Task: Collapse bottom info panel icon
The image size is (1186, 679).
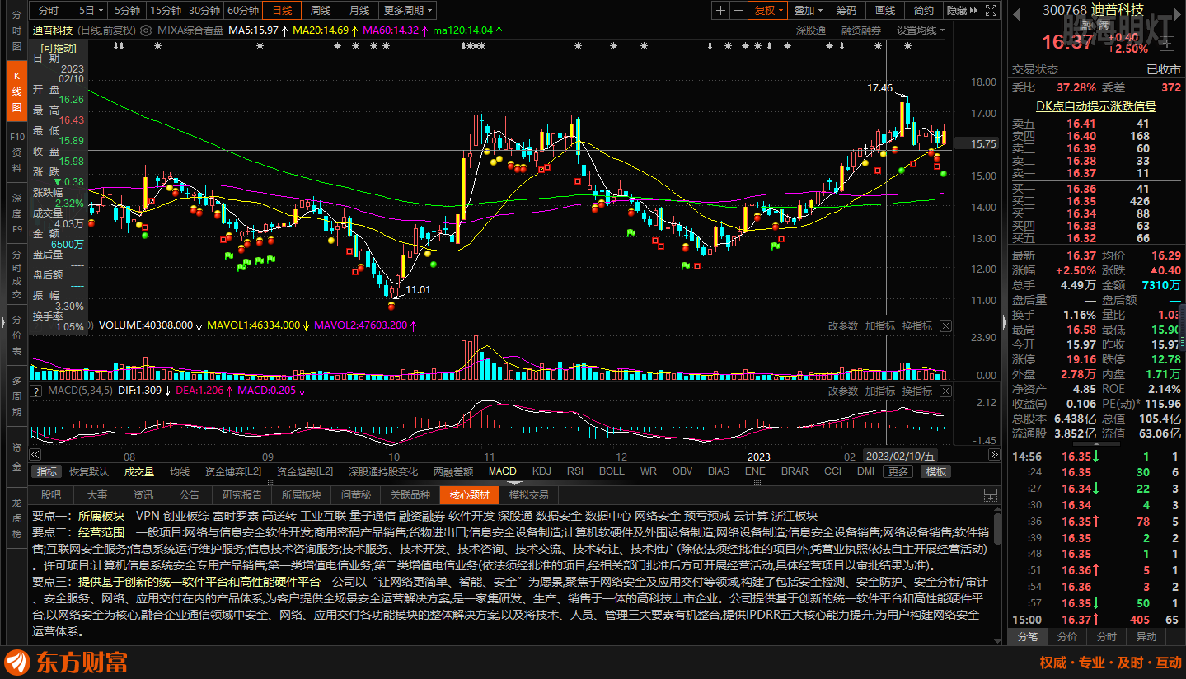Action: (991, 495)
